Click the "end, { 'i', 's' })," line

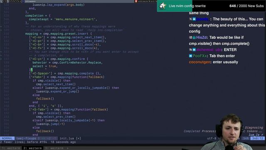[46, 106]
